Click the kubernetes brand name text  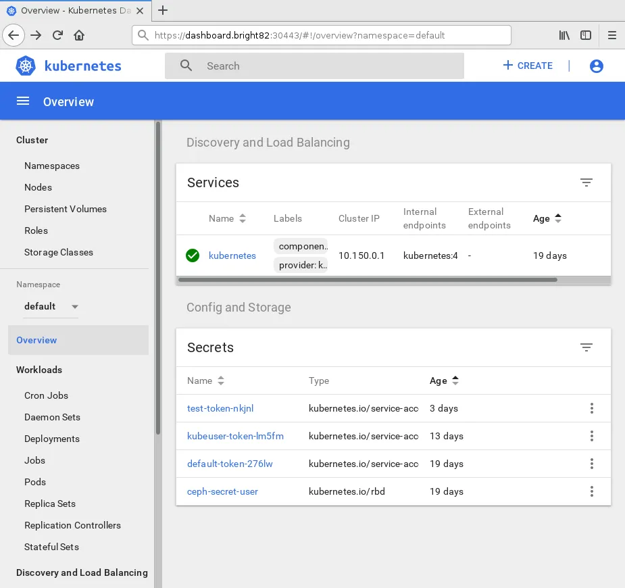tap(82, 66)
